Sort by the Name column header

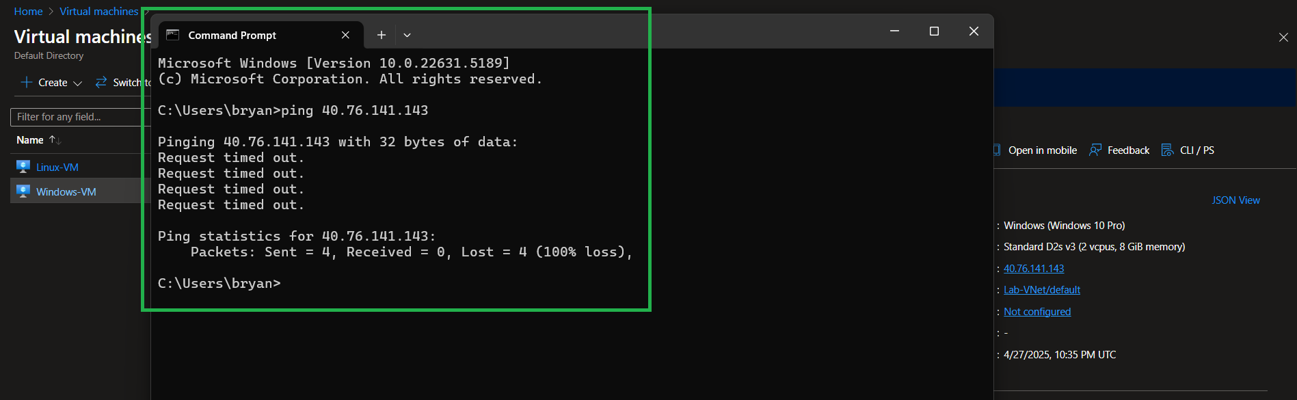(x=30, y=140)
